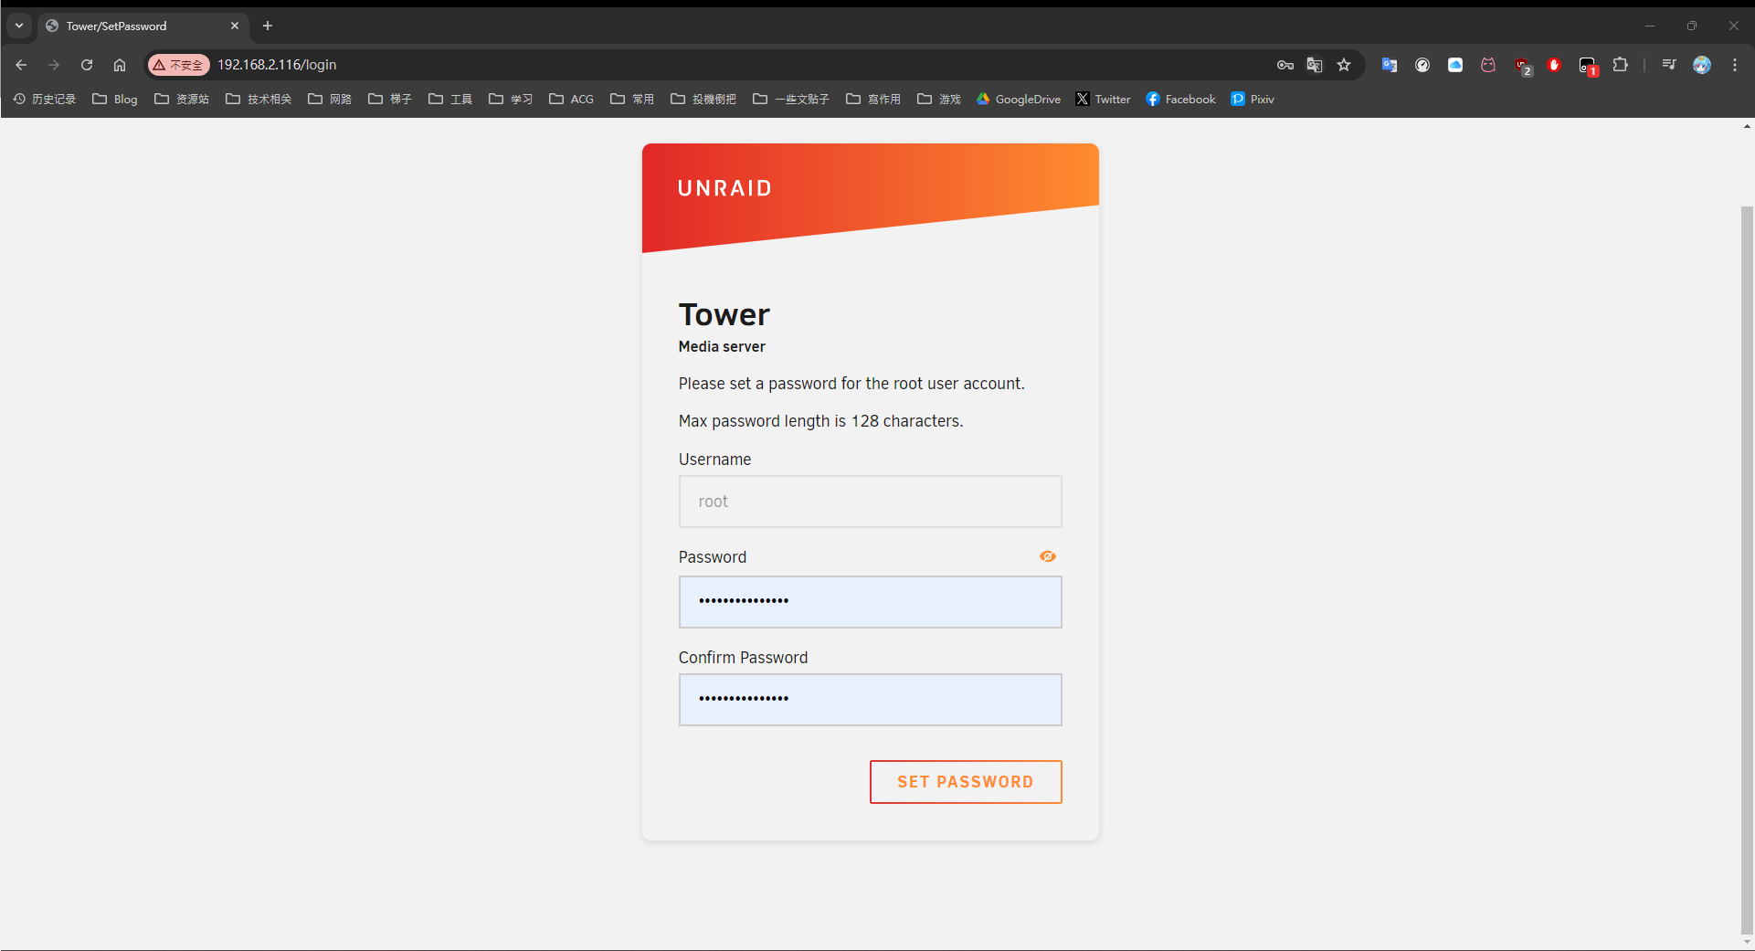Click the Tower server name heading
The width and height of the screenshot is (1755, 951).
(724, 314)
